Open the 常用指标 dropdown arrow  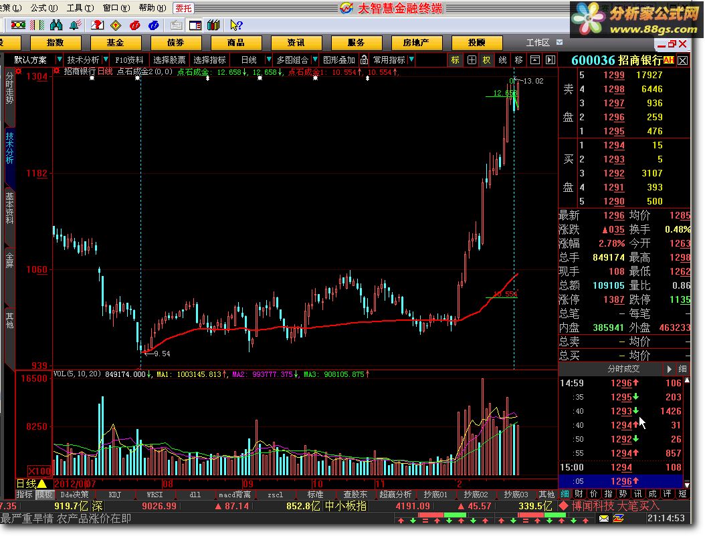[411, 59]
